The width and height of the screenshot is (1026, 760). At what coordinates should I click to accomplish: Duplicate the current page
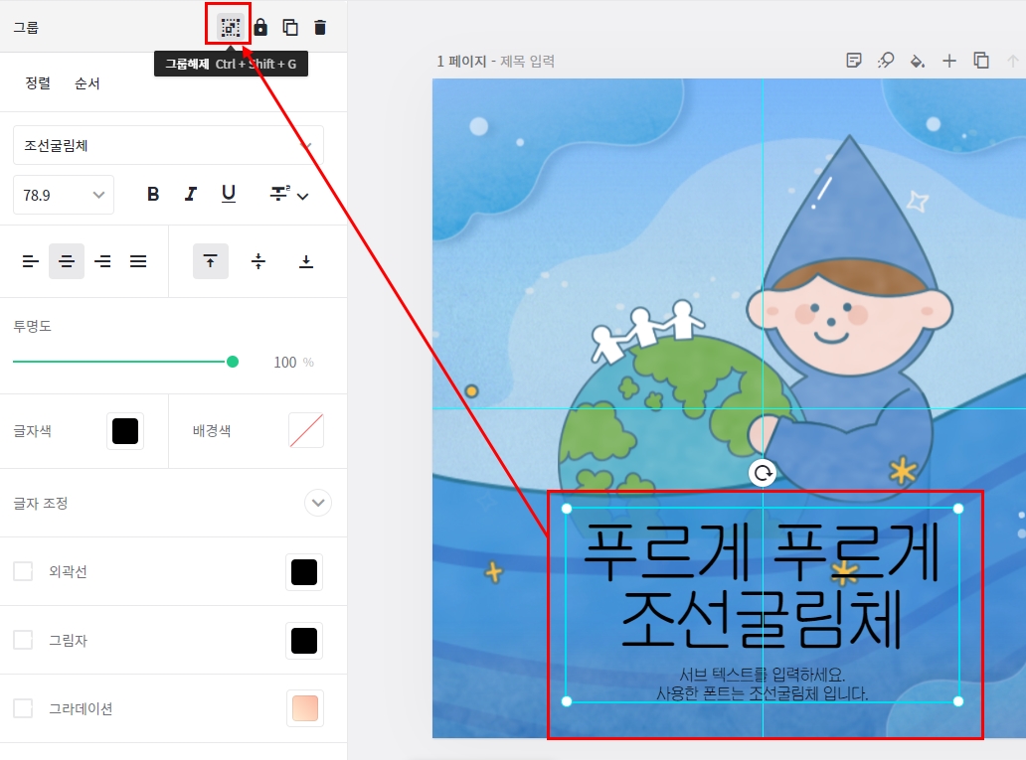pos(981,60)
